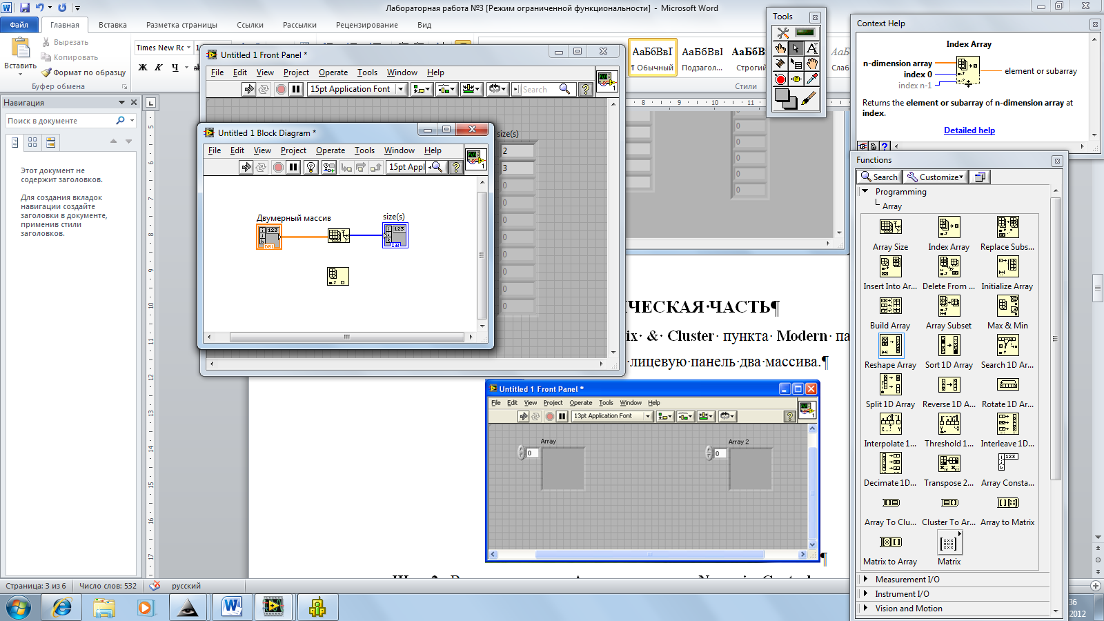Toggle italic К formatting in Word

tap(159, 67)
